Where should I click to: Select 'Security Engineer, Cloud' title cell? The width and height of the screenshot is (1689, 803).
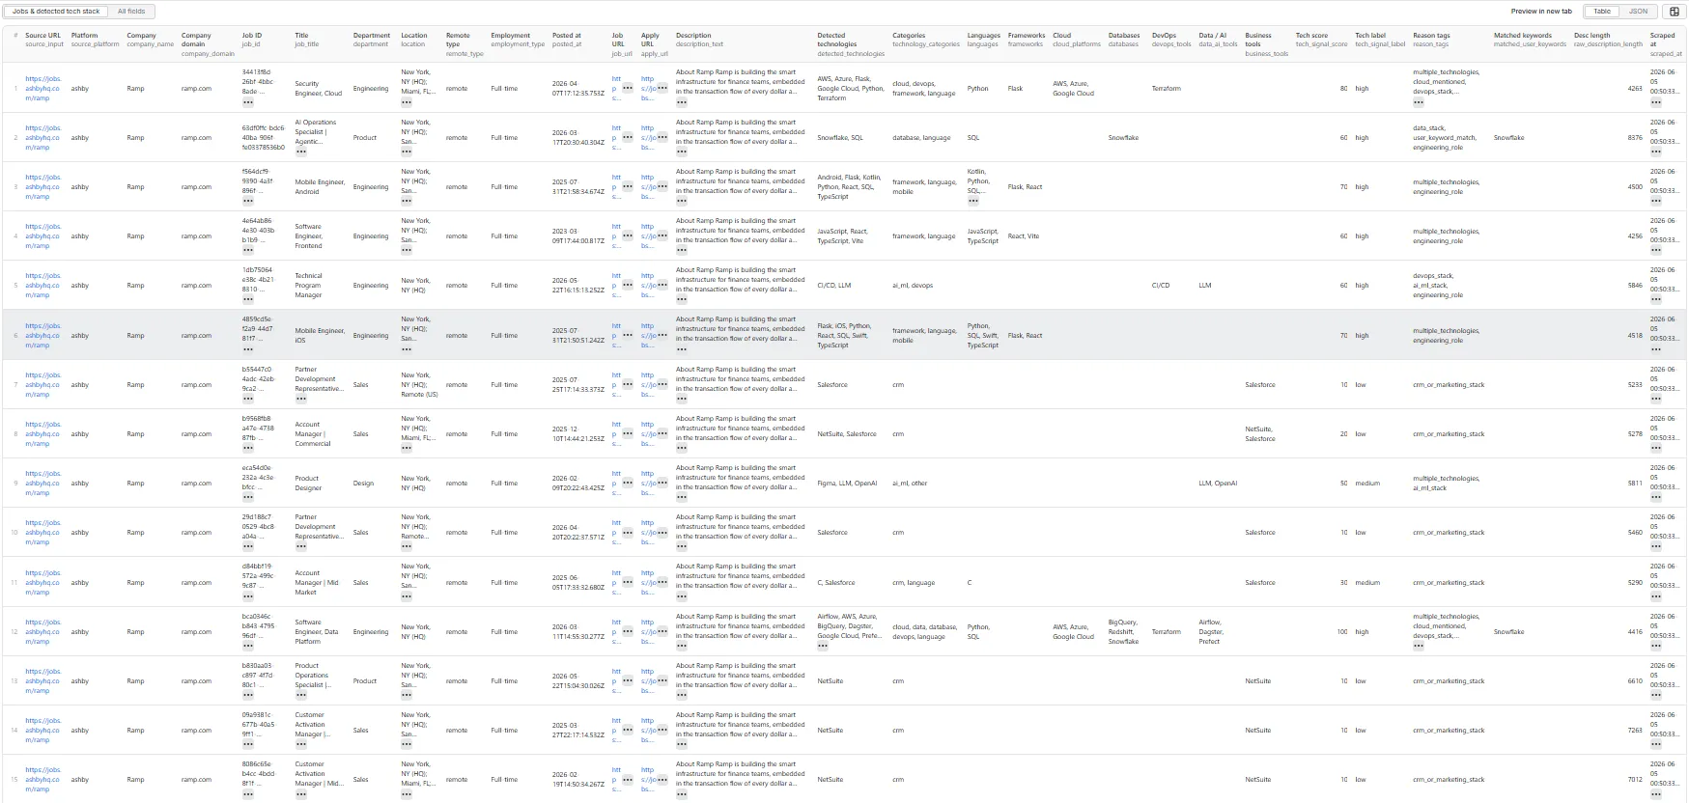pos(319,89)
